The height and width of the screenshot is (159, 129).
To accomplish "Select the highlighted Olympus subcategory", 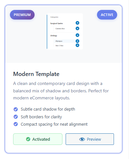I will tap(59, 41).
